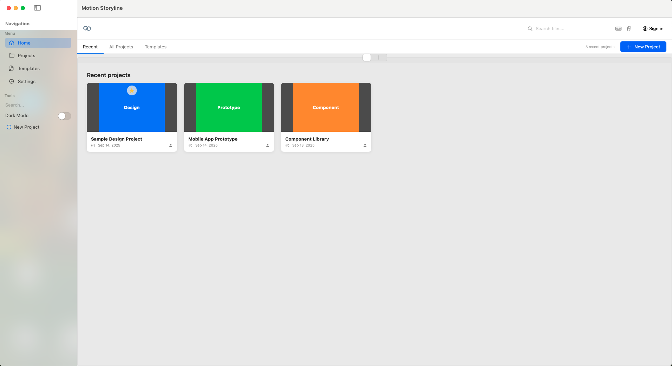Select the first segment of the view switcher
672x366 pixels.
click(367, 57)
